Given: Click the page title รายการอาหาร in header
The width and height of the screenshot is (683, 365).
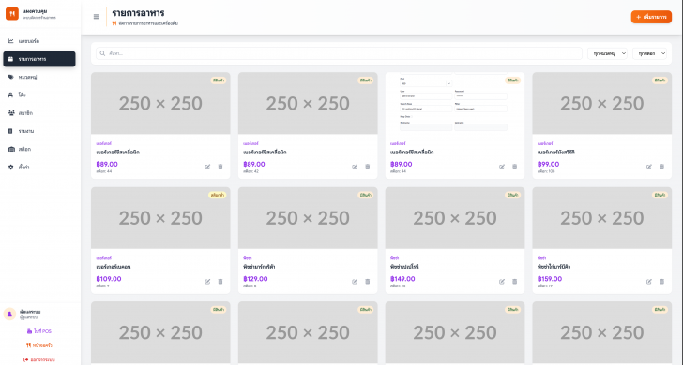Looking at the screenshot, I should (x=138, y=13).
